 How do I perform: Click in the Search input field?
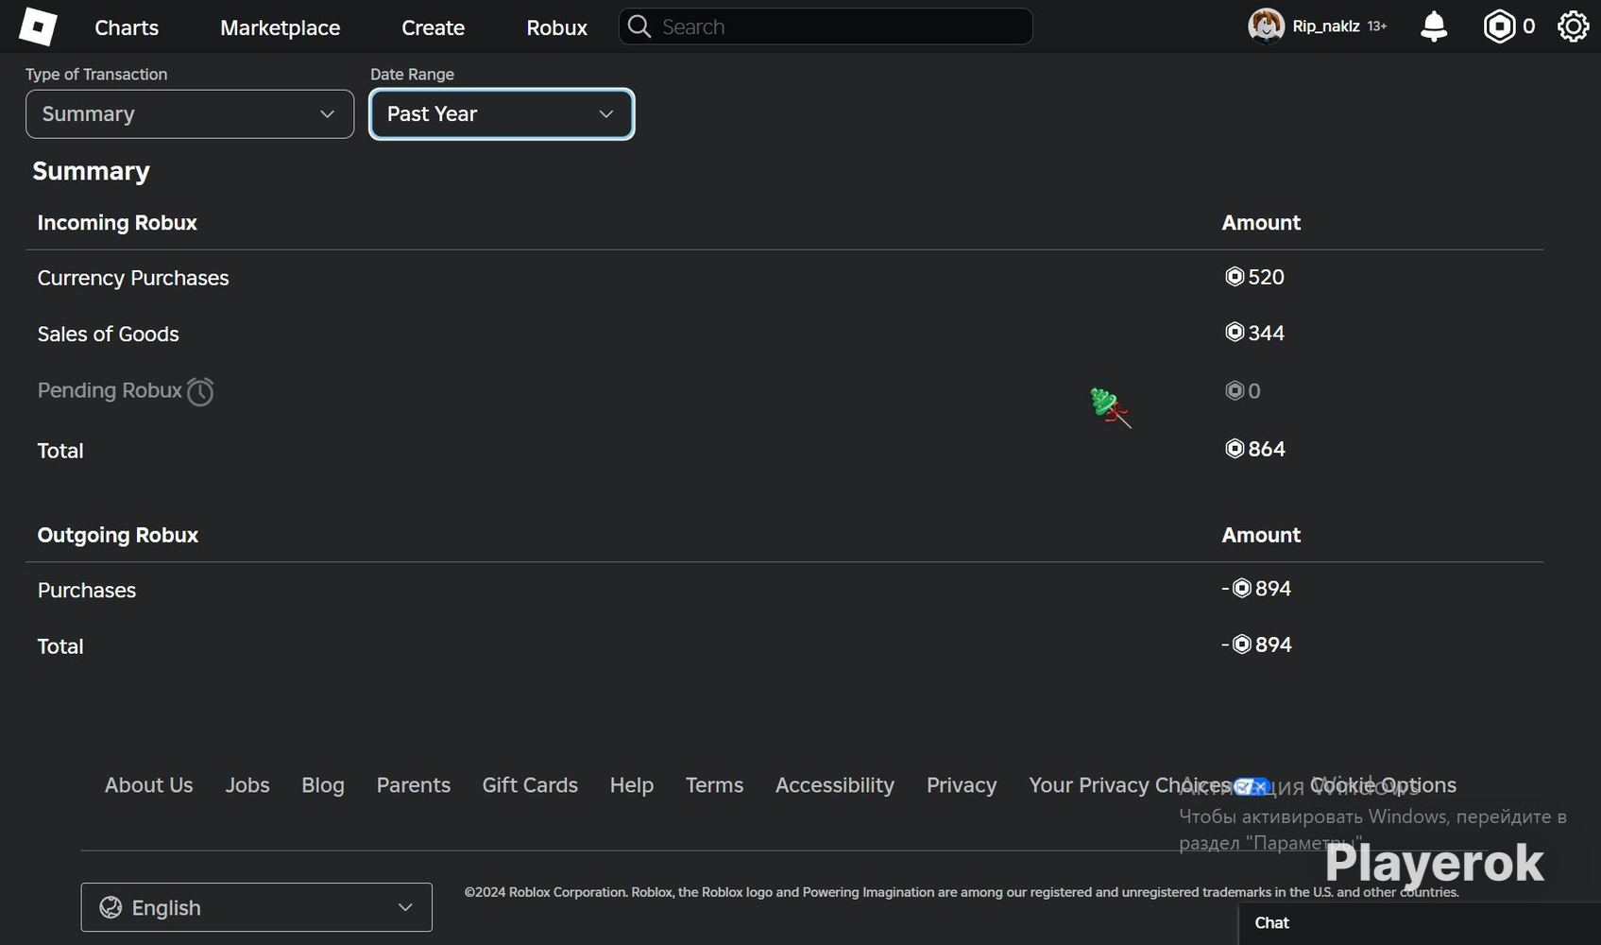point(826,26)
